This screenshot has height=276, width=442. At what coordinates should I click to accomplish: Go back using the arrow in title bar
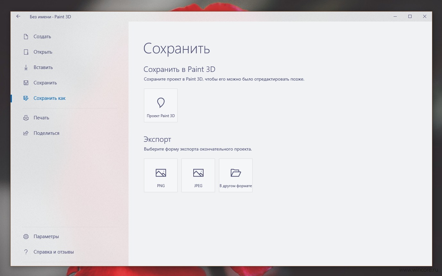[x=18, y=16]
